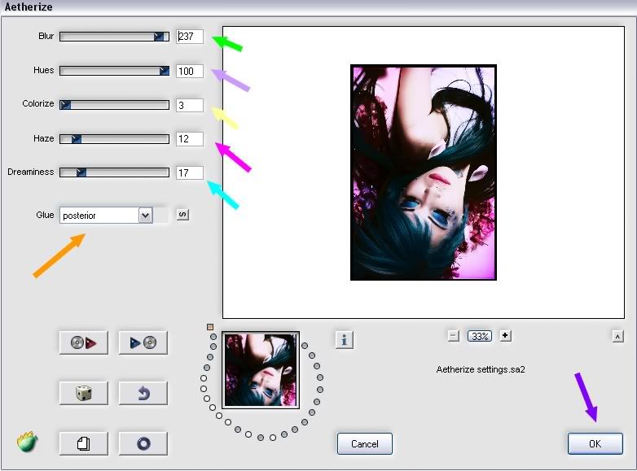The width and height of the screenshot is (637, 471).
Task: Click the 33% zoom level indicator
Action: click(x=479, y=336)
